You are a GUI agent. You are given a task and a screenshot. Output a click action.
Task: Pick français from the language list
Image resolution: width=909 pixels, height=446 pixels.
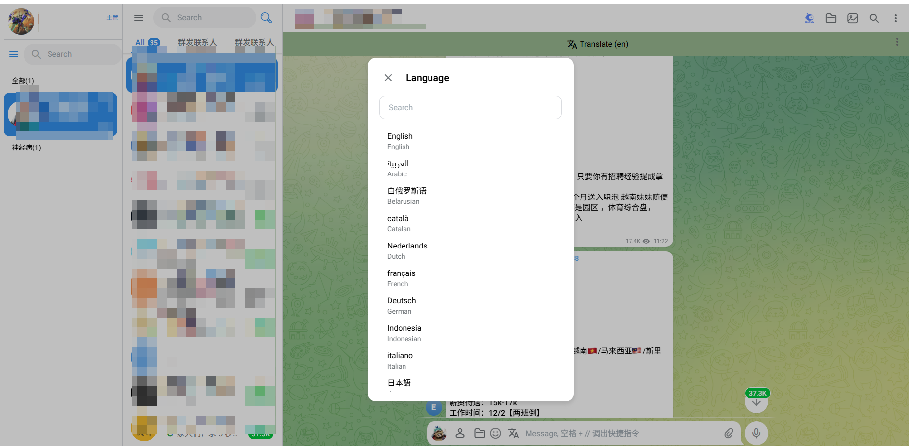tap(401, 278)
